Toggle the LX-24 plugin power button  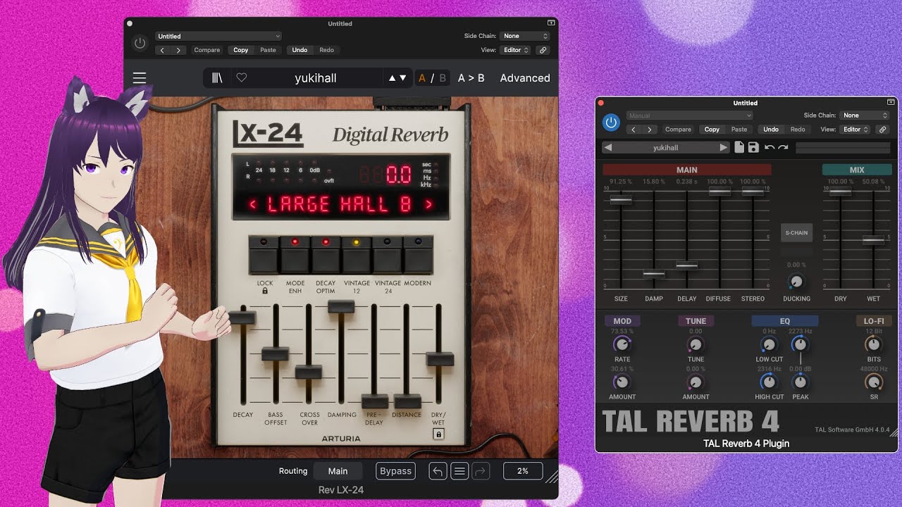(x=140, y=43)
